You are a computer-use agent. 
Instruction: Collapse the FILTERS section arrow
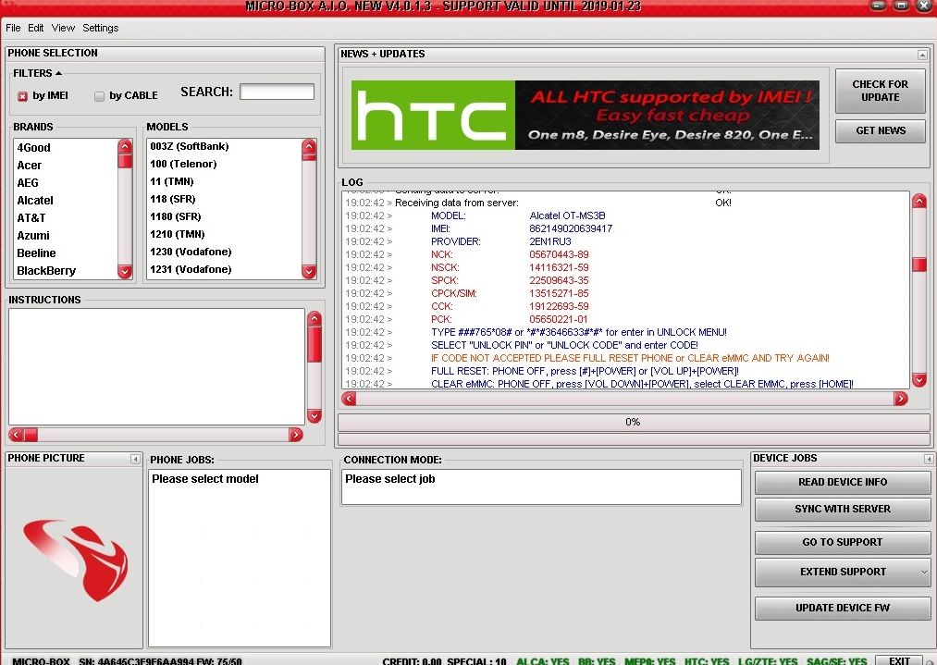tap(58, 73)
